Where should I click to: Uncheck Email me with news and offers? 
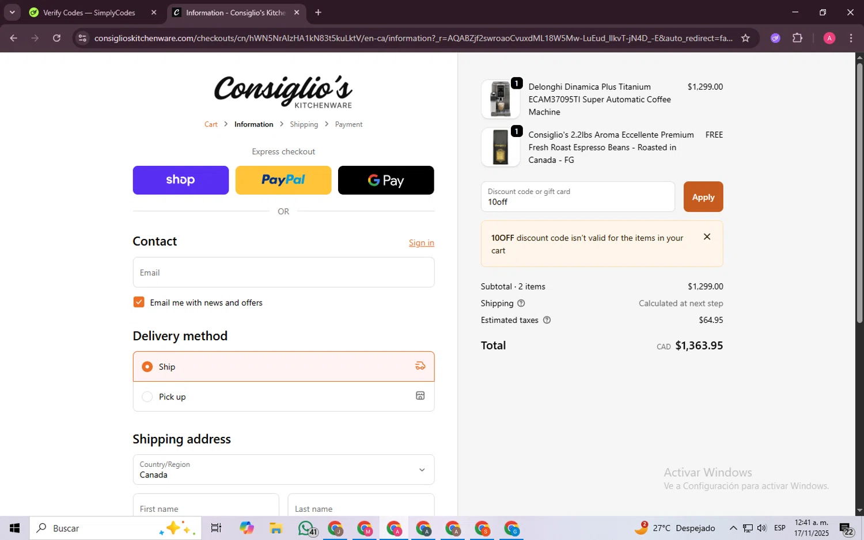(x=139, y=302)
